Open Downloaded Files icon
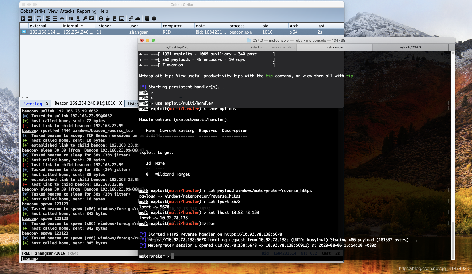Viewport: 472px width, 274px height. [x=78, y=18]
